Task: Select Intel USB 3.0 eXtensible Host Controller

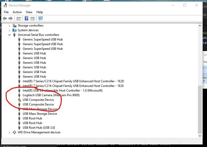Action: pos(63,91)
